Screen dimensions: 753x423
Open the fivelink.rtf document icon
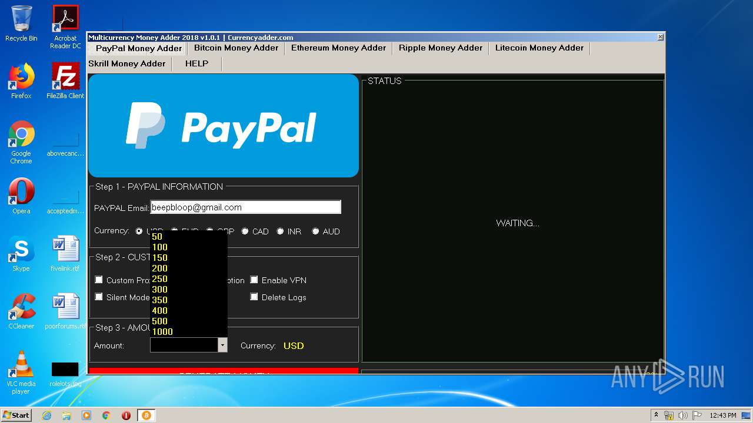(x=65, y=253)
